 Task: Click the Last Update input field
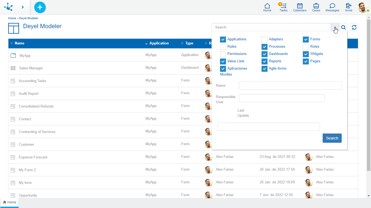pyautogui.click(x=269, y=127)
